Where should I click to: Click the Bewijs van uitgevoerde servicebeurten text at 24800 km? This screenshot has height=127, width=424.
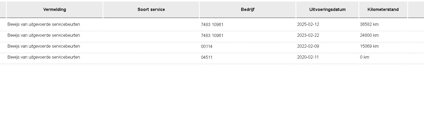click(x=44, y=35)
